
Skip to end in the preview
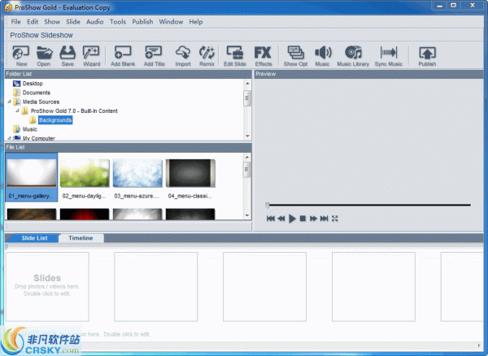point(324,219)
